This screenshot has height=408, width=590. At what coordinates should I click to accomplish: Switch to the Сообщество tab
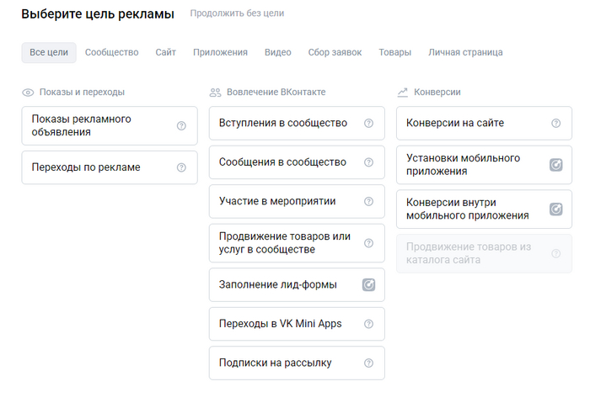coord(111,52)
